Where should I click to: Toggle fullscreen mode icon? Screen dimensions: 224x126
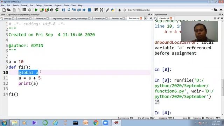101,10
